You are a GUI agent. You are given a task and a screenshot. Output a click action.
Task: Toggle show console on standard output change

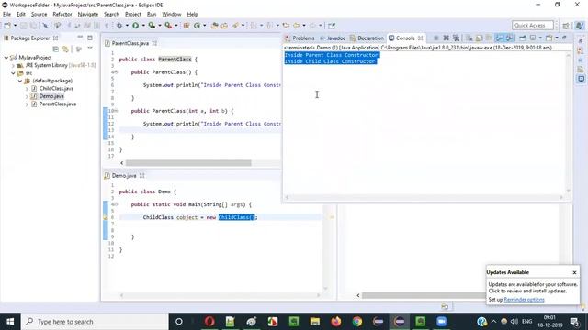click(499, 38)
